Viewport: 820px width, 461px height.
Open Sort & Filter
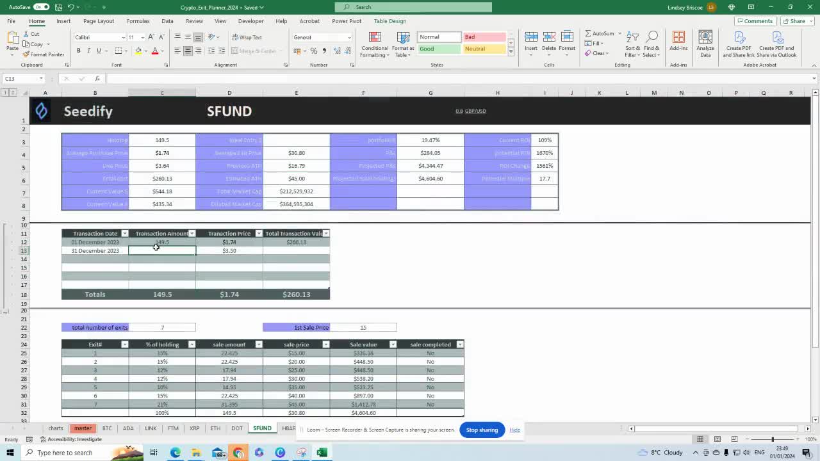coord(632,45)
